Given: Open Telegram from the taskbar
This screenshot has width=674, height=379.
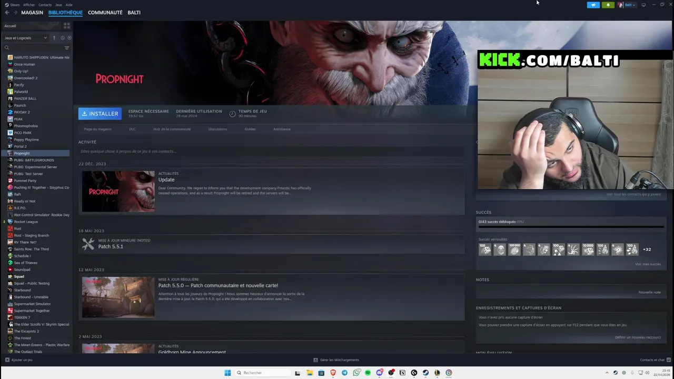Looking at the screenshot, I should click(344, 373).
